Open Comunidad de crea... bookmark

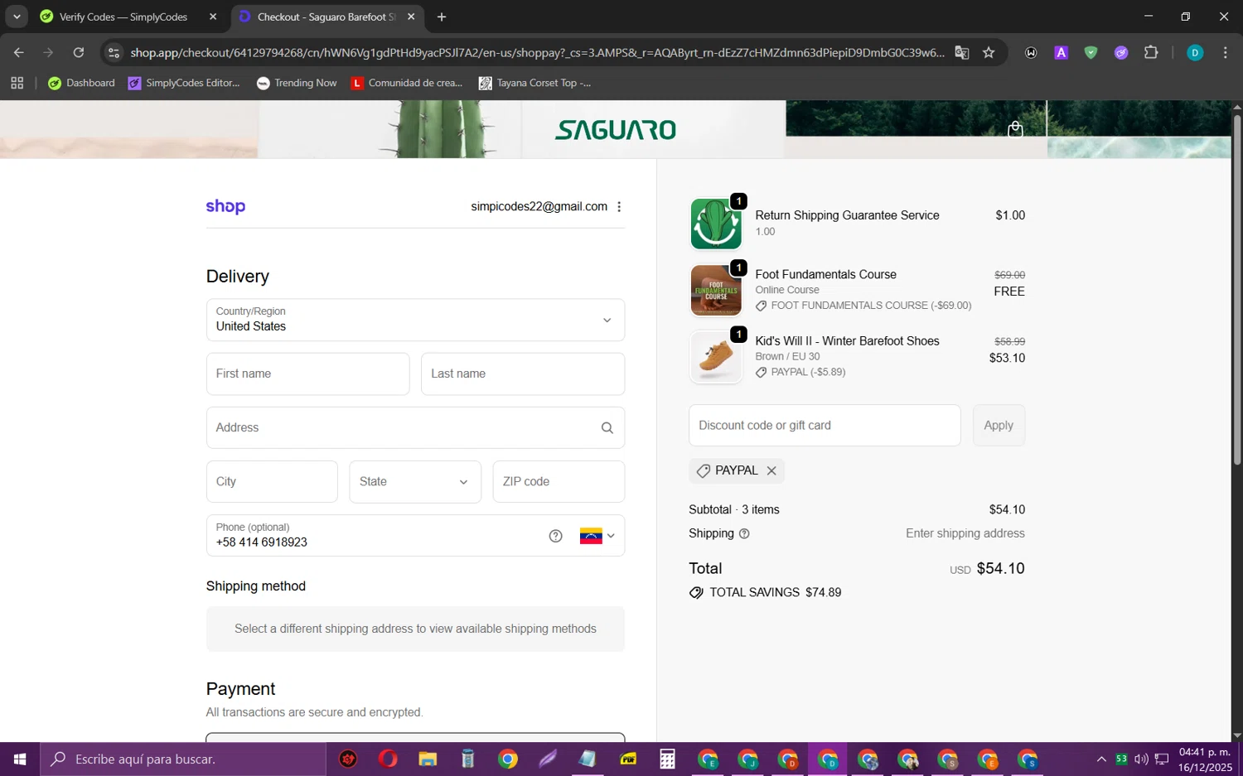coord(407,83)
